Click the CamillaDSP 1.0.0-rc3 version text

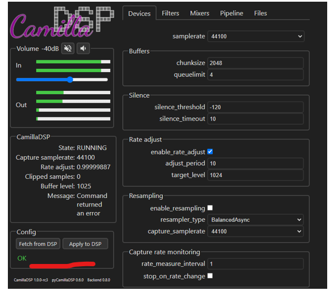point(31,280)
